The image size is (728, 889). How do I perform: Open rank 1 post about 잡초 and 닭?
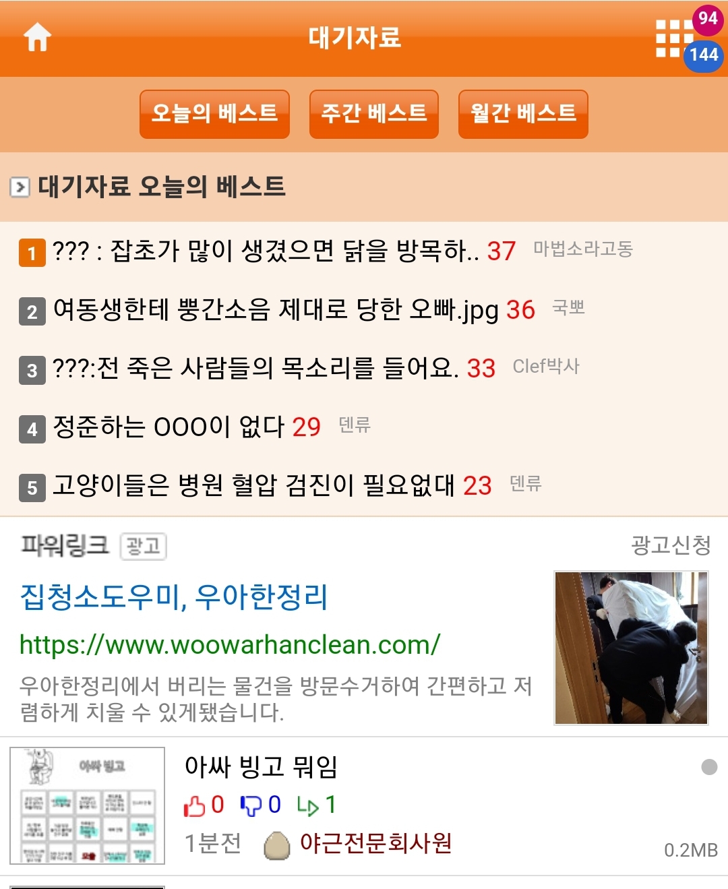click(x=284, y=251)
